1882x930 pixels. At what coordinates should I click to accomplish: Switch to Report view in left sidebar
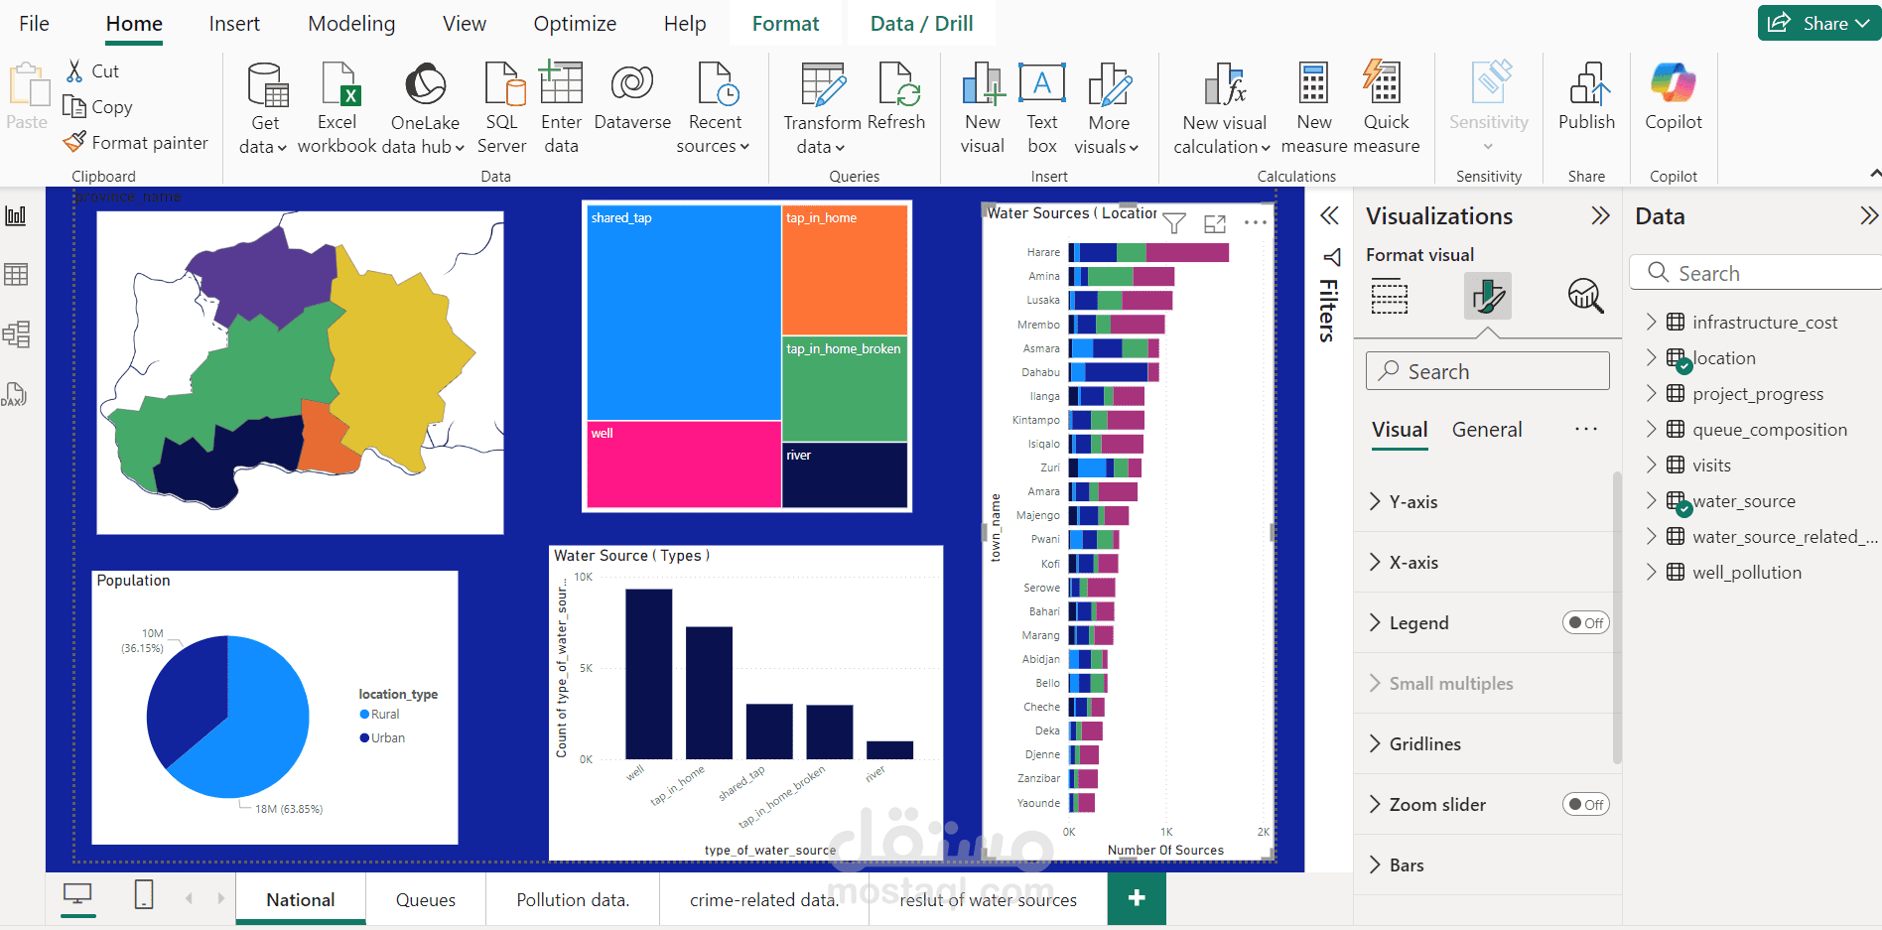pos(16,216)
